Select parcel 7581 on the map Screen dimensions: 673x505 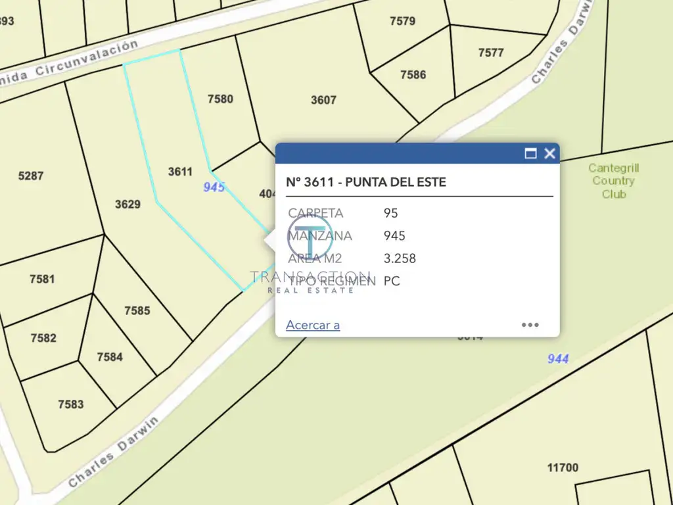tap(42, 279)
